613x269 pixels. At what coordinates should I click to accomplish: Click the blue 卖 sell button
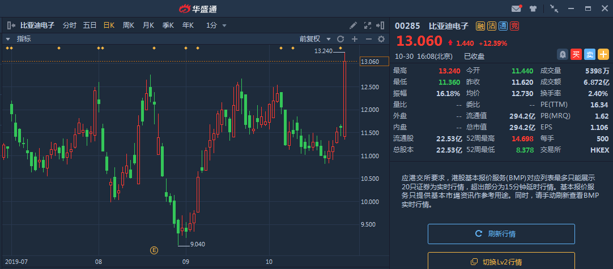click(x=590, y=55)
